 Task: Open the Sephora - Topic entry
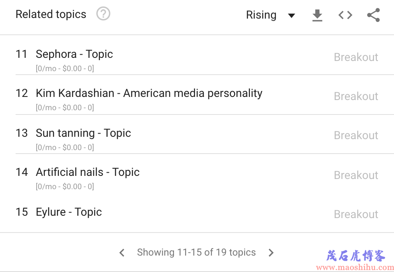click(x=75, y=54)
